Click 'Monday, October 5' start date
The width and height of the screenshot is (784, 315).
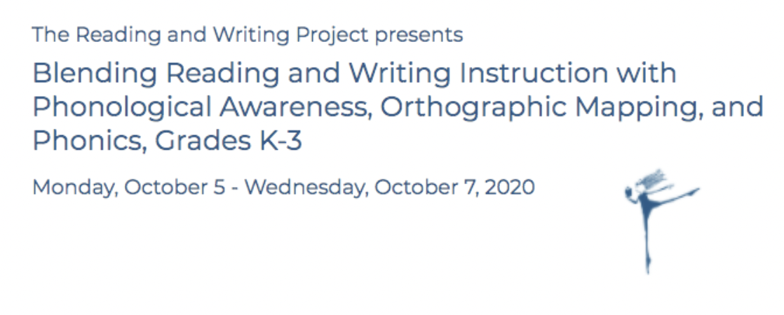click(128, 188)
